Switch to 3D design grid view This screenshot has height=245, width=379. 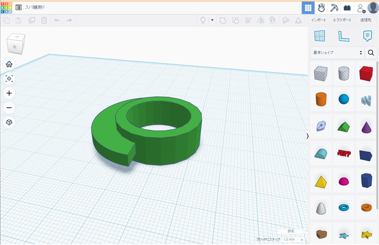pyautogui.click(x=308, y=8)
